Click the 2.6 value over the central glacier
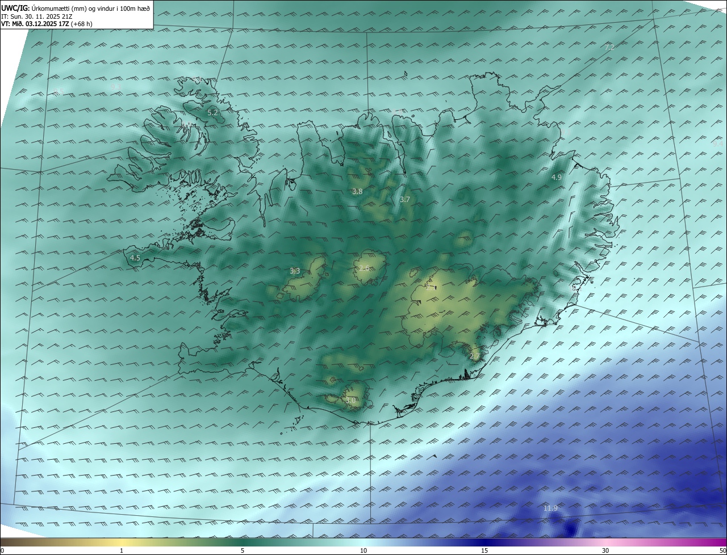This screenshot has width=727, height=555. click(x=364, y=268)
